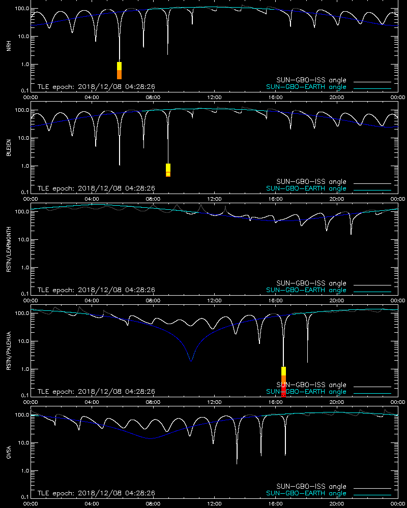
Task: Select the TLE epoch text in NRH panel
Action: (x=96, y=87)
